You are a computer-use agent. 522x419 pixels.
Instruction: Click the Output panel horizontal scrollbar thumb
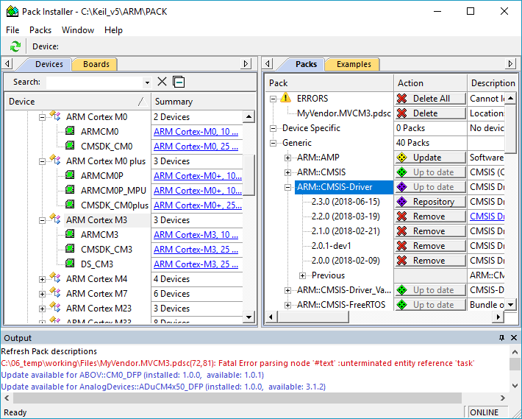point(237,398)
